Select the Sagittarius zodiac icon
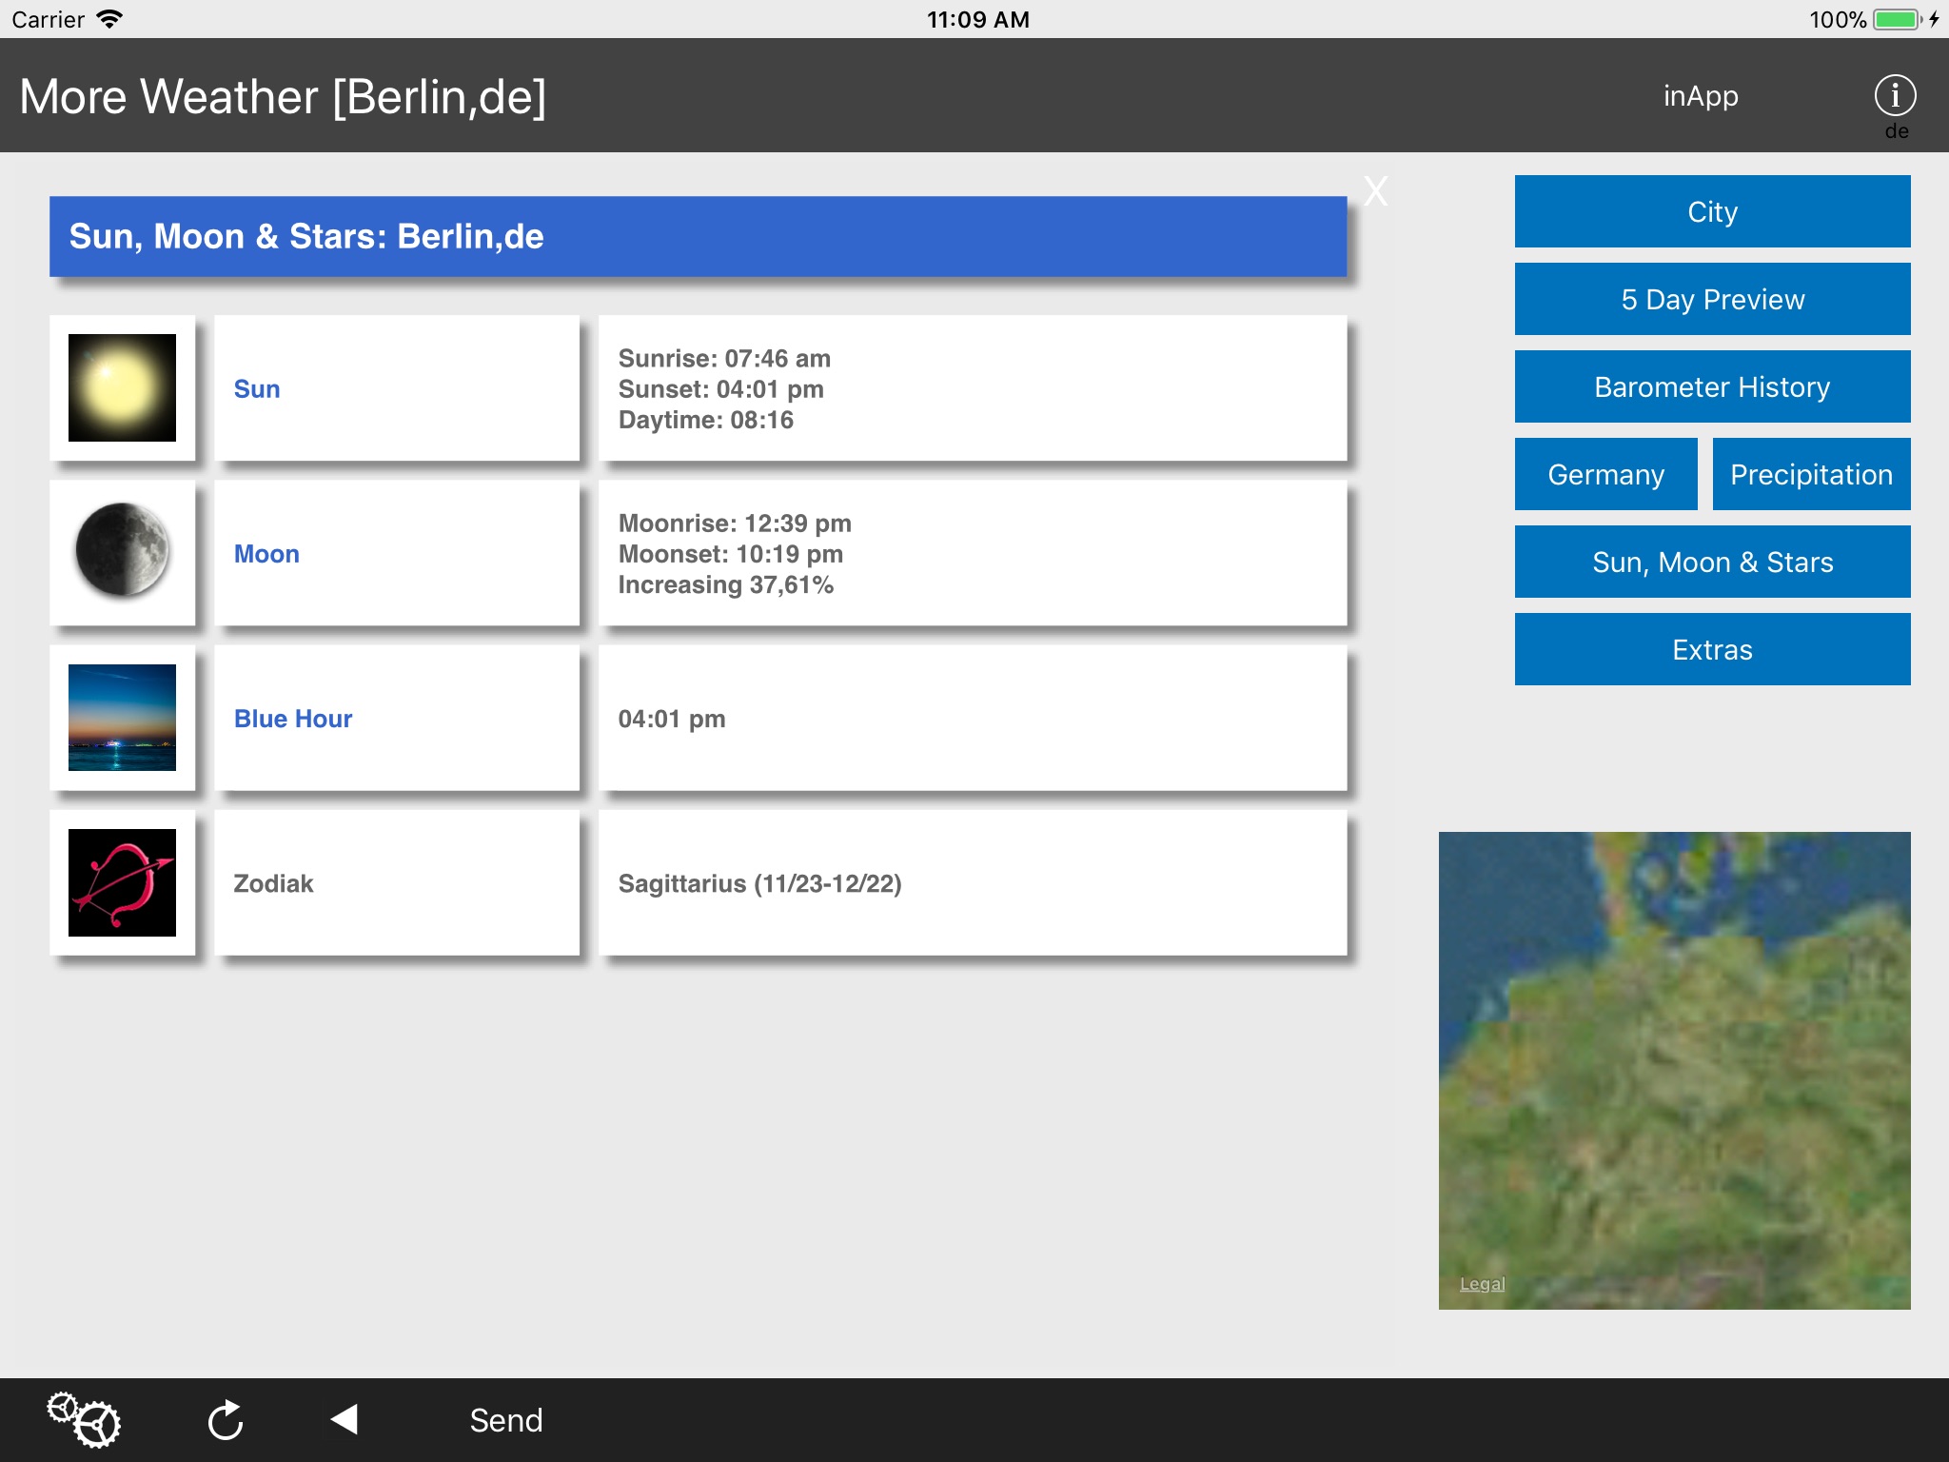Viewport: 1949px width, 1462px height. [x=122, y=882]
